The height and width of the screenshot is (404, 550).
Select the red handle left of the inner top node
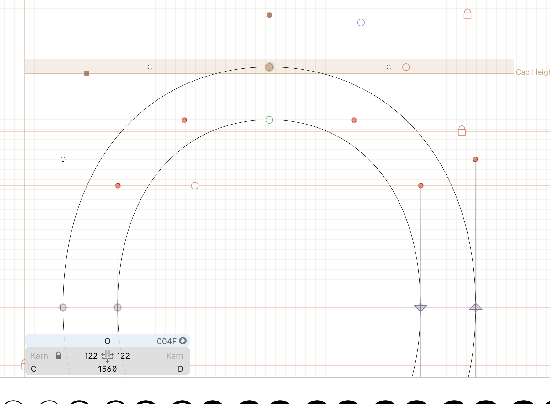coord(184,120)
